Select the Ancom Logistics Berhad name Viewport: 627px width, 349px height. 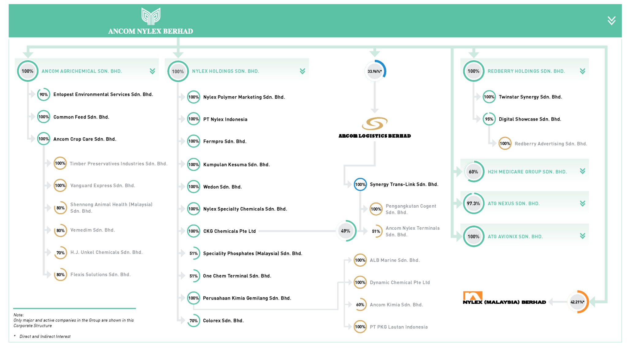pos(375,136)
